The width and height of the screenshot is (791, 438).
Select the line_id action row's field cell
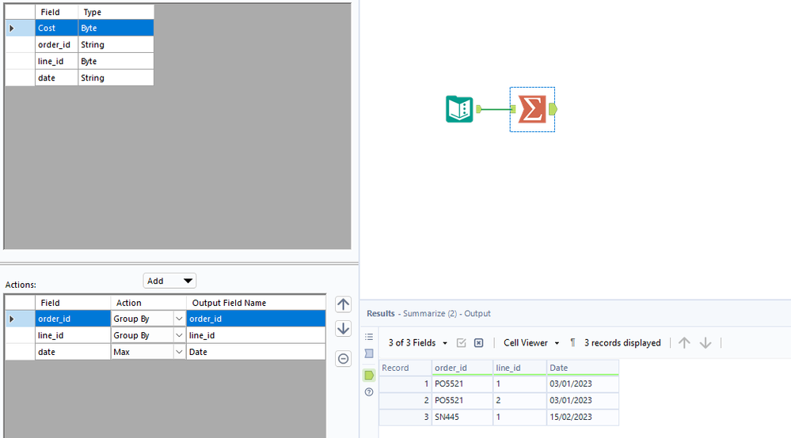pos(73,335)
